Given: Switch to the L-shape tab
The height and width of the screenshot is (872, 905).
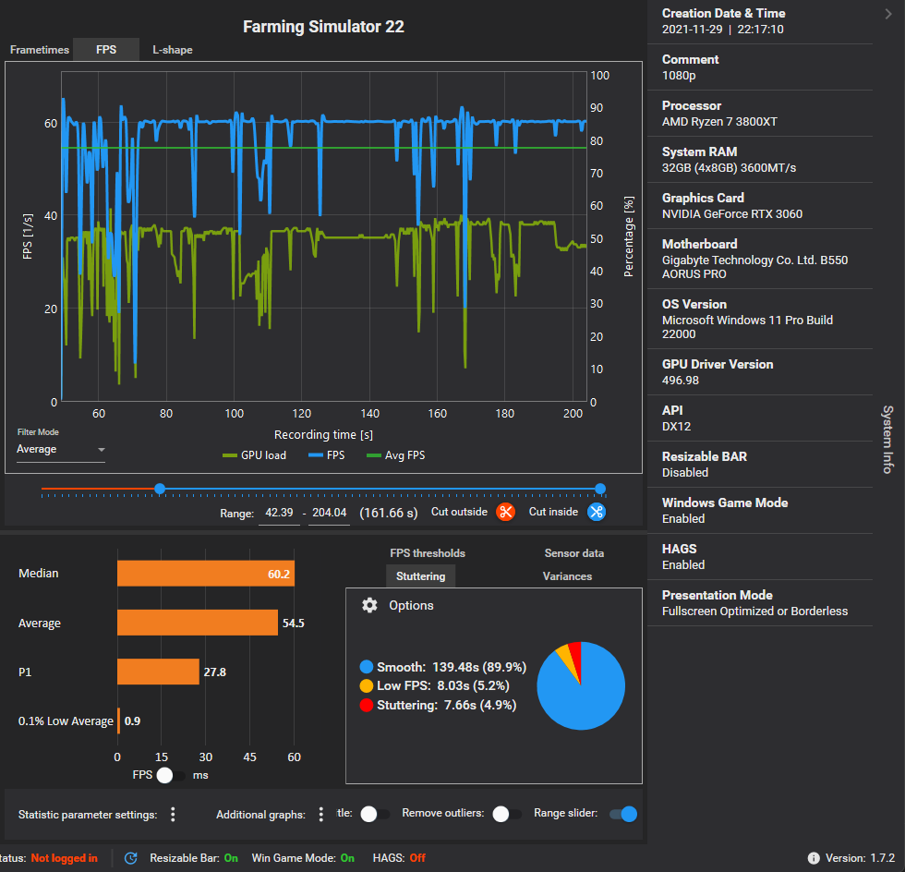Looking at the screenshot, I should (x=172, y=50).
